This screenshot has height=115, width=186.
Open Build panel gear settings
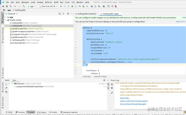tap(104, 80)
